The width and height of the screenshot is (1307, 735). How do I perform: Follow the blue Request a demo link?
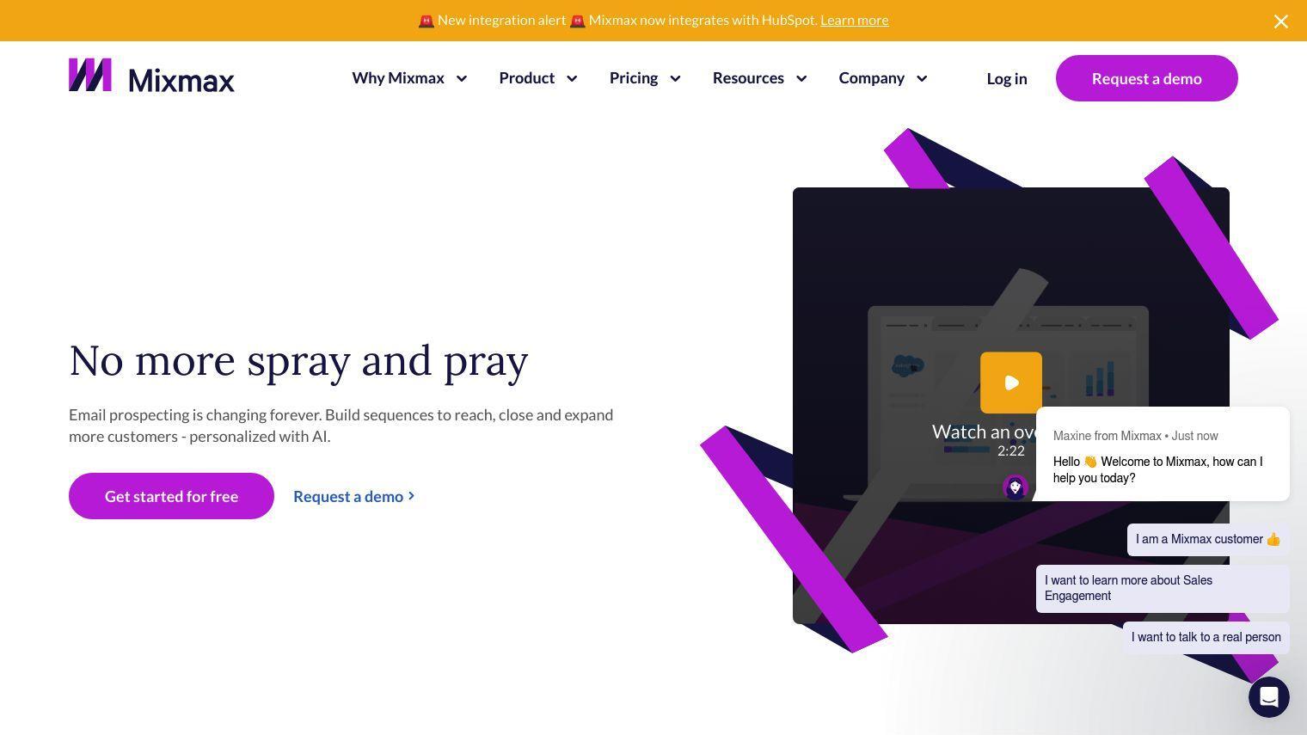click(354, 496)
